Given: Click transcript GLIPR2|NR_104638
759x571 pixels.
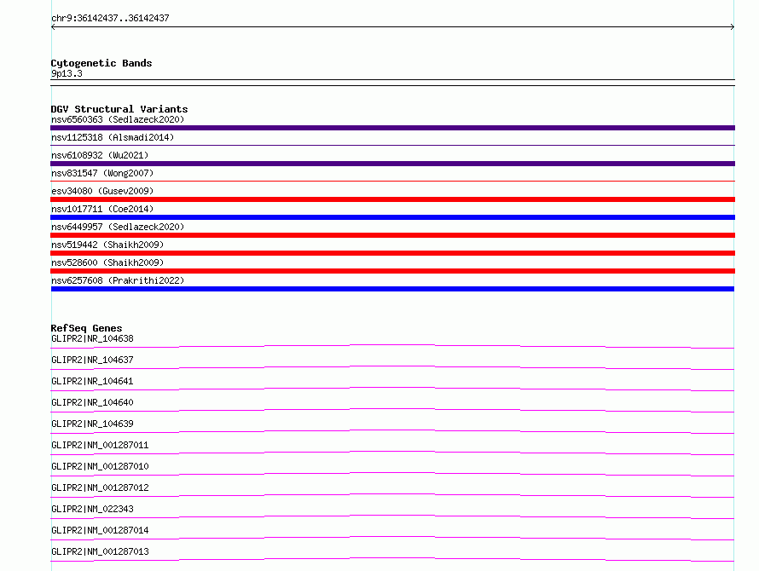Looking at the screenshot, I should (x=92, y=338).
